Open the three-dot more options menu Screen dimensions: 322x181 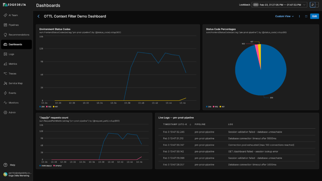(299, 16)
